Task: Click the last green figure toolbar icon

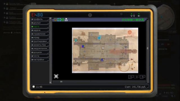Action: [x=143, y=20]
